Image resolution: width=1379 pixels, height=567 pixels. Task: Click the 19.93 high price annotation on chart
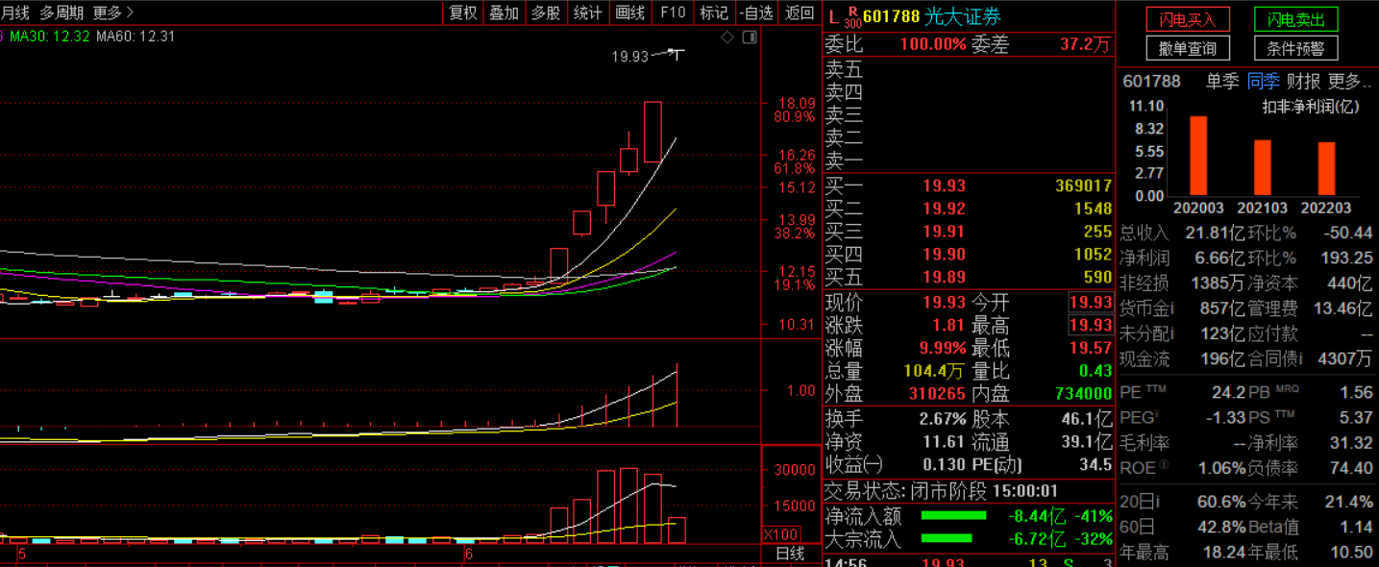point(630,57)
